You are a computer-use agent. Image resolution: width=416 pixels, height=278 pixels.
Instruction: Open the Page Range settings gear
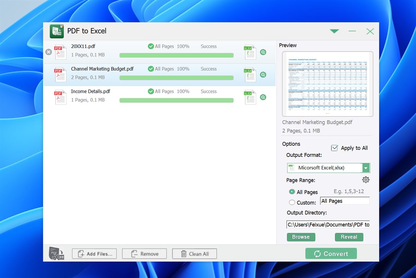[366, 180]
